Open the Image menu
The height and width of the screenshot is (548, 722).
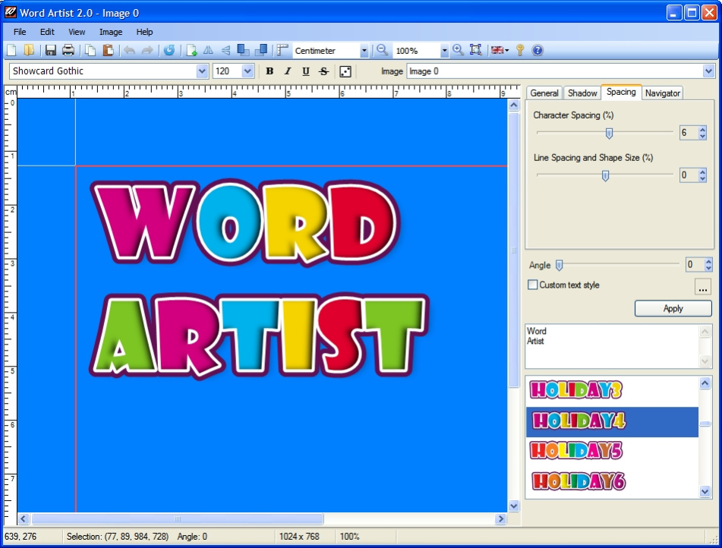(x=111, y=32)
